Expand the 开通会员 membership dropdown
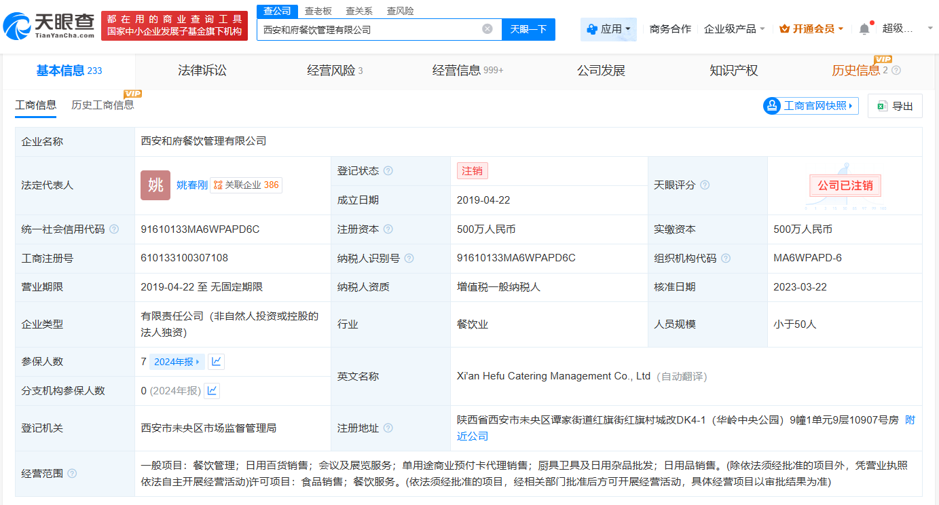Viewport: 939px width, 505px height. 811,29
